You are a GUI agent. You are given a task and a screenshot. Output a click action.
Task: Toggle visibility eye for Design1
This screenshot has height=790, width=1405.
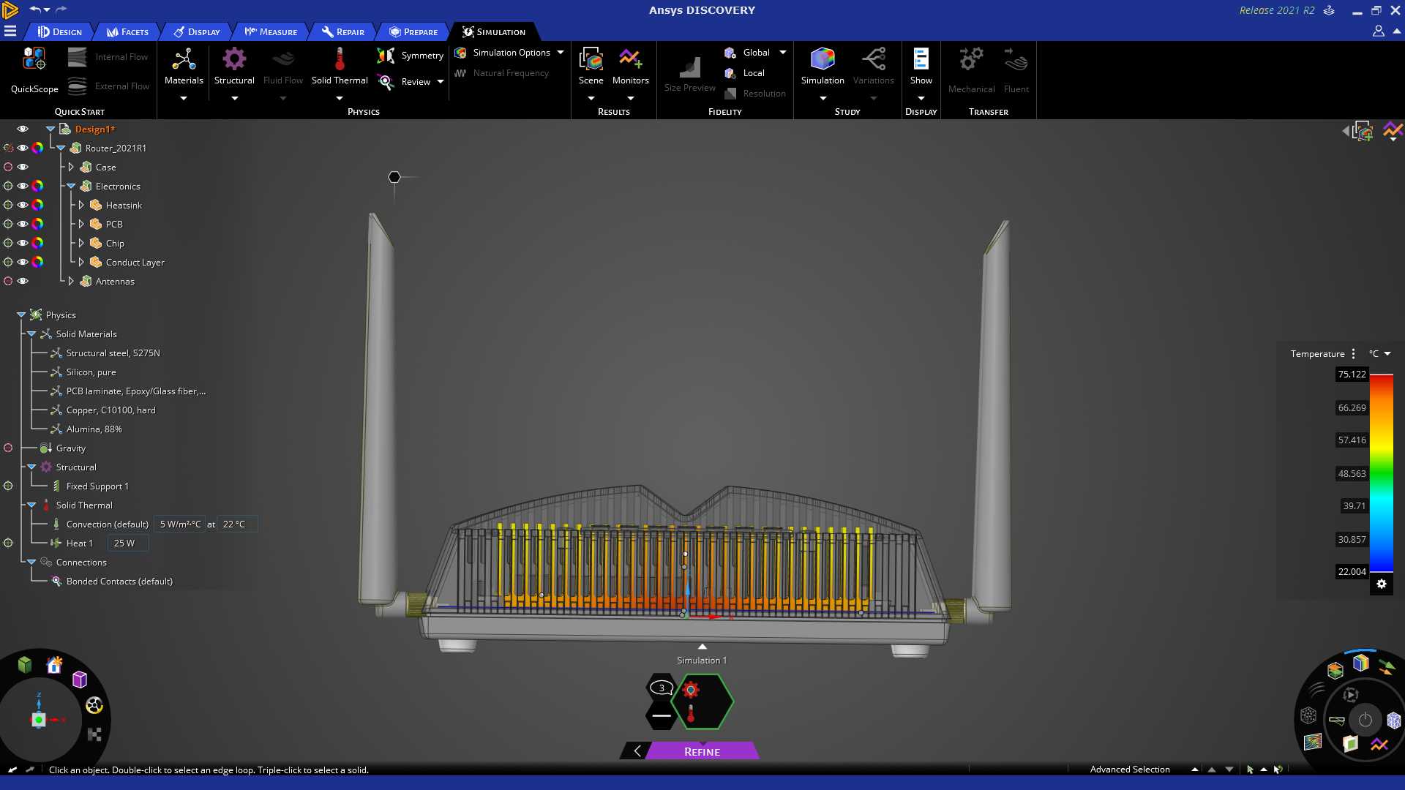pyautogui.click(x=23, y=129)
